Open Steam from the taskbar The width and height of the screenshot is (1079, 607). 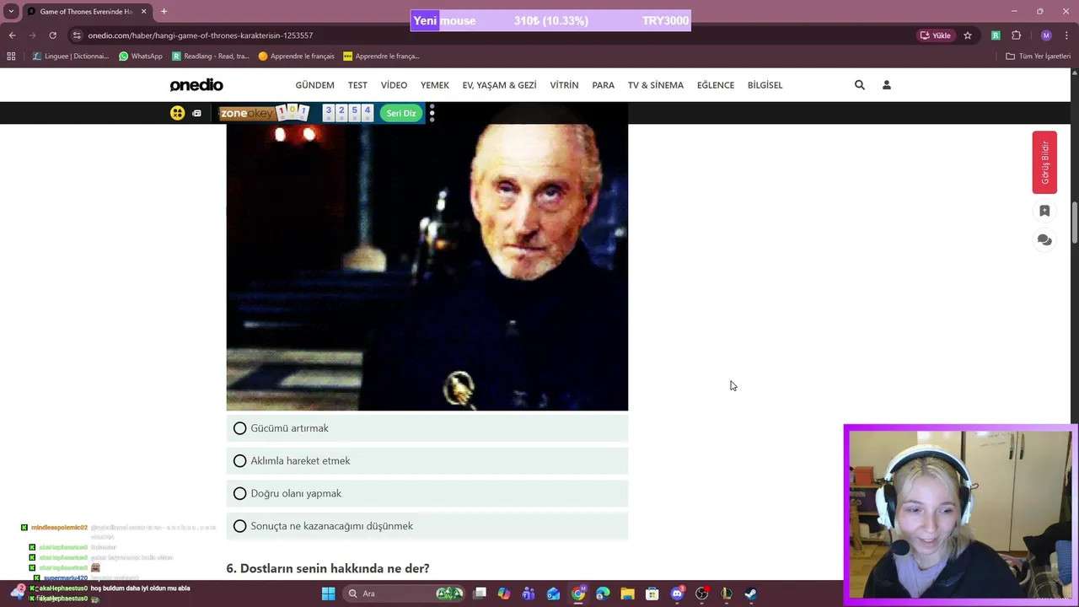tap(750, 594)
